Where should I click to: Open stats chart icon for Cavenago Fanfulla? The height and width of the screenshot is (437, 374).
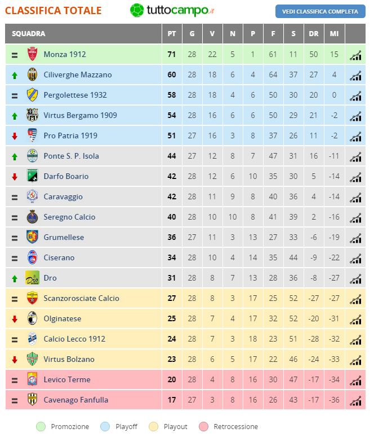point(355,400)
